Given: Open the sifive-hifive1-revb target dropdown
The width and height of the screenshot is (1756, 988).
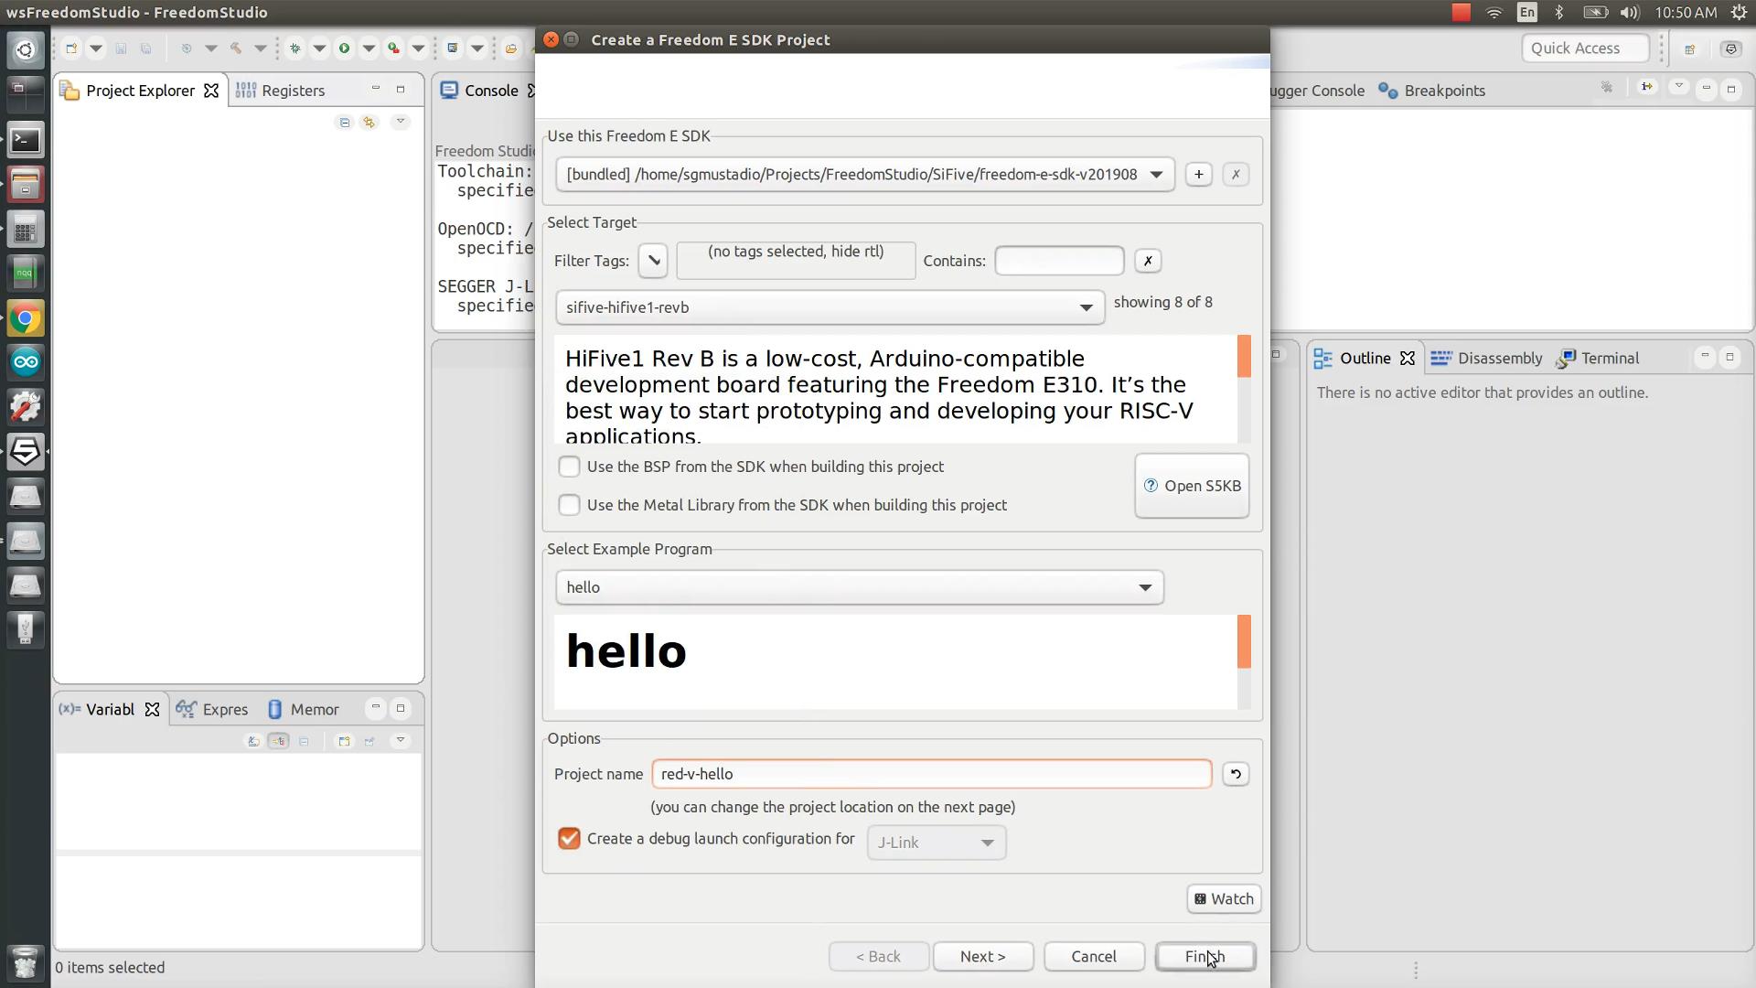Looking at the screenshot, I should coord(1085,307).
